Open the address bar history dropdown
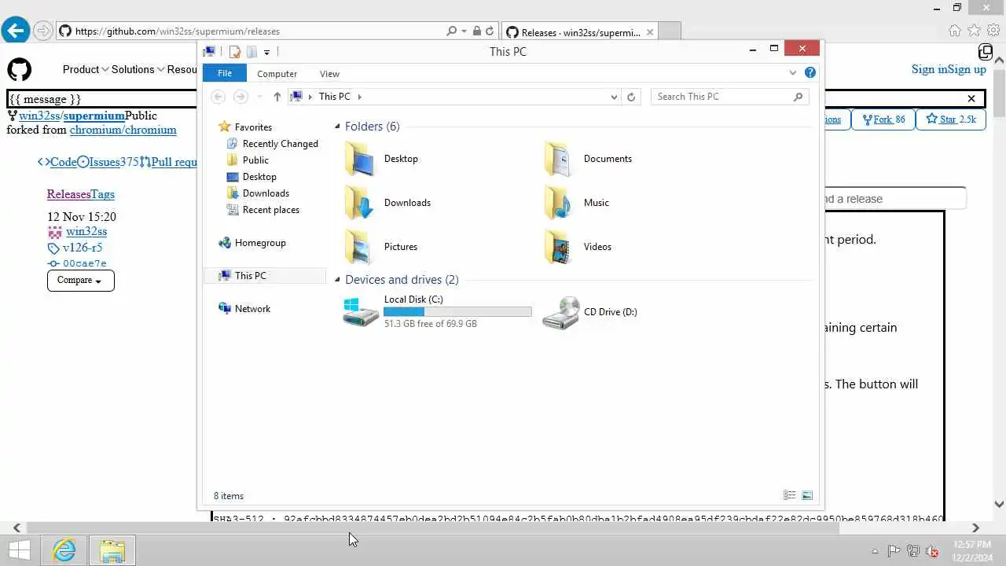This screenshot has width=1006, height=566. coord(614,97)
